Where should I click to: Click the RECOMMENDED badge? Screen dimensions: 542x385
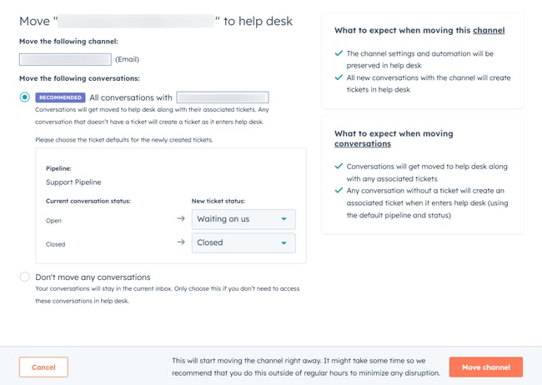tap(60, 97)
